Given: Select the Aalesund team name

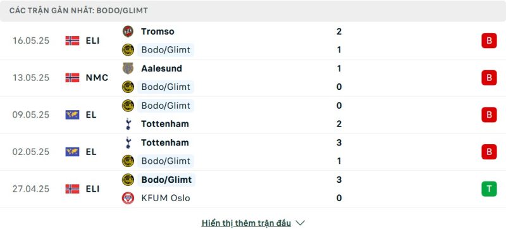Looking at the screenshot, I should (162, 68).
